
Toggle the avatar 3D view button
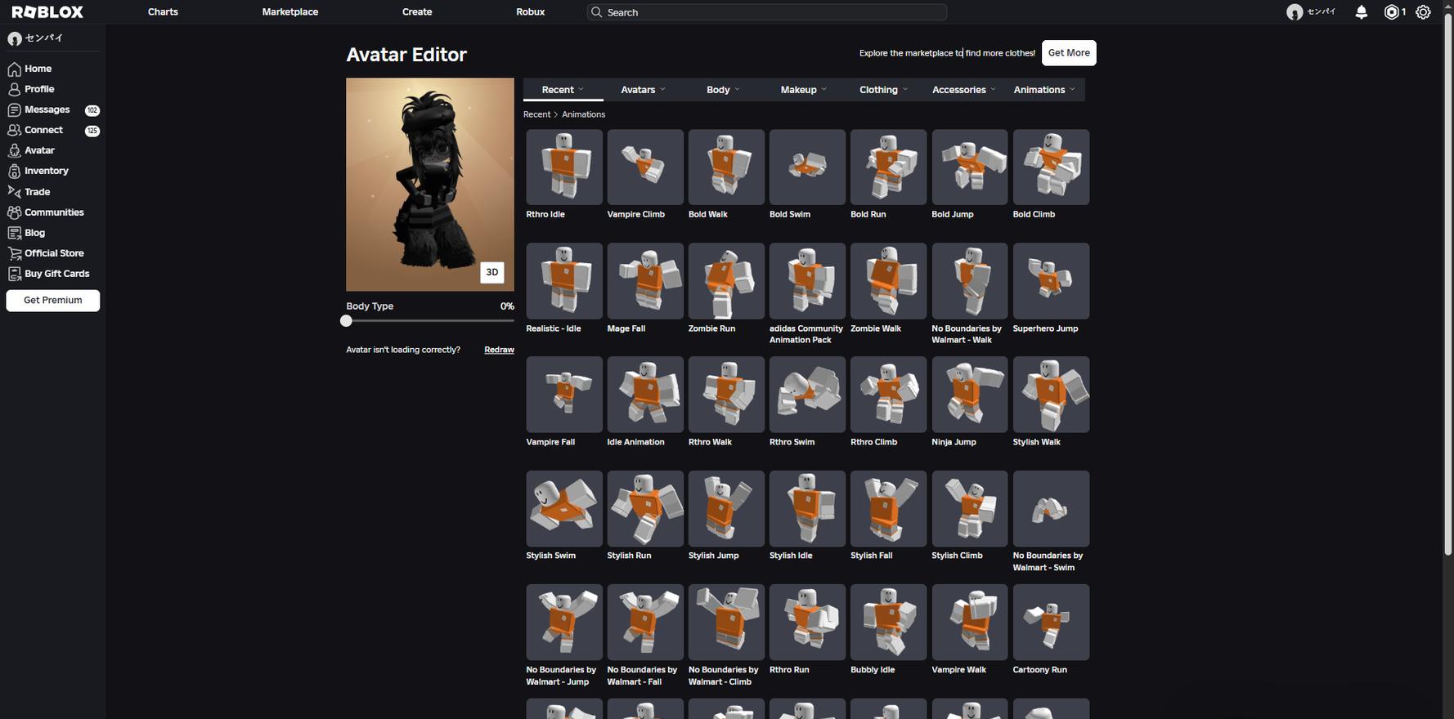[491, 272]
